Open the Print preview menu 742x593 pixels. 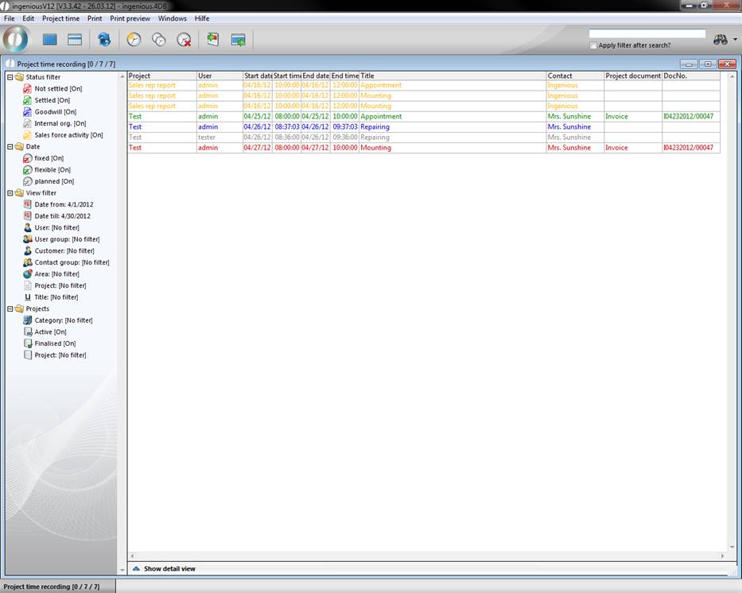pos(130,18)
